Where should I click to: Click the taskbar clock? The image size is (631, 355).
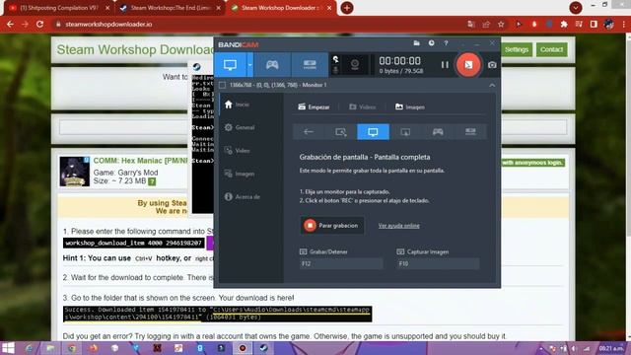(x=611, y=348)
